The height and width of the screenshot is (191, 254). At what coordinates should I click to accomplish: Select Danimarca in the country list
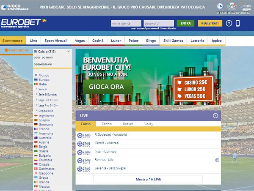(x=47, y=169)
